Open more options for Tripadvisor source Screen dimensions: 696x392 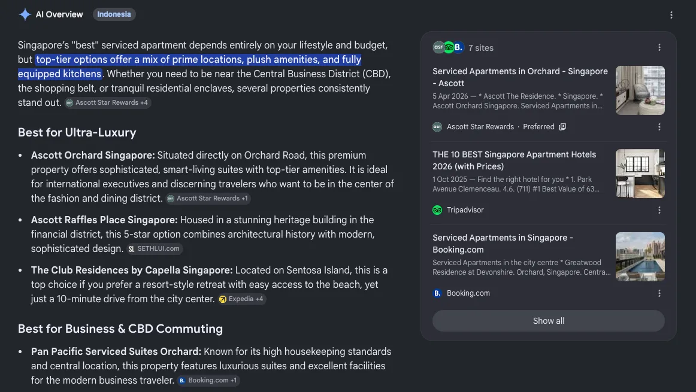pyautogui.click(x=659, y=210)
